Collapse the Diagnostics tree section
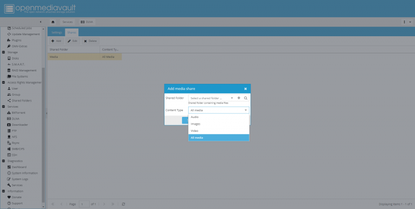This screenshot has height=209, width=415. point(4,161)
